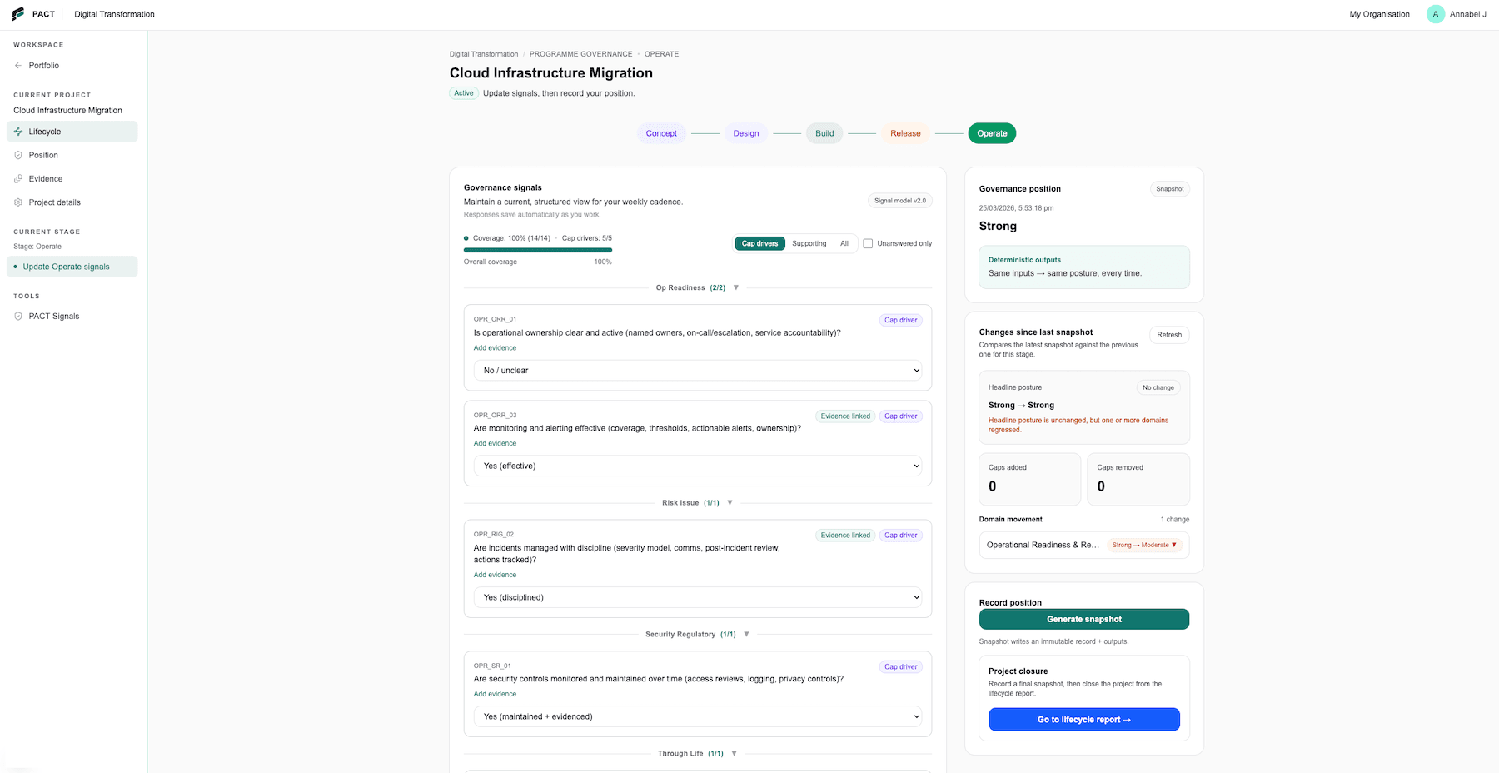The height and width of the screenshot is (773, 1499).
Task: Click the PACT Signals shield icon
Action: 18,317
